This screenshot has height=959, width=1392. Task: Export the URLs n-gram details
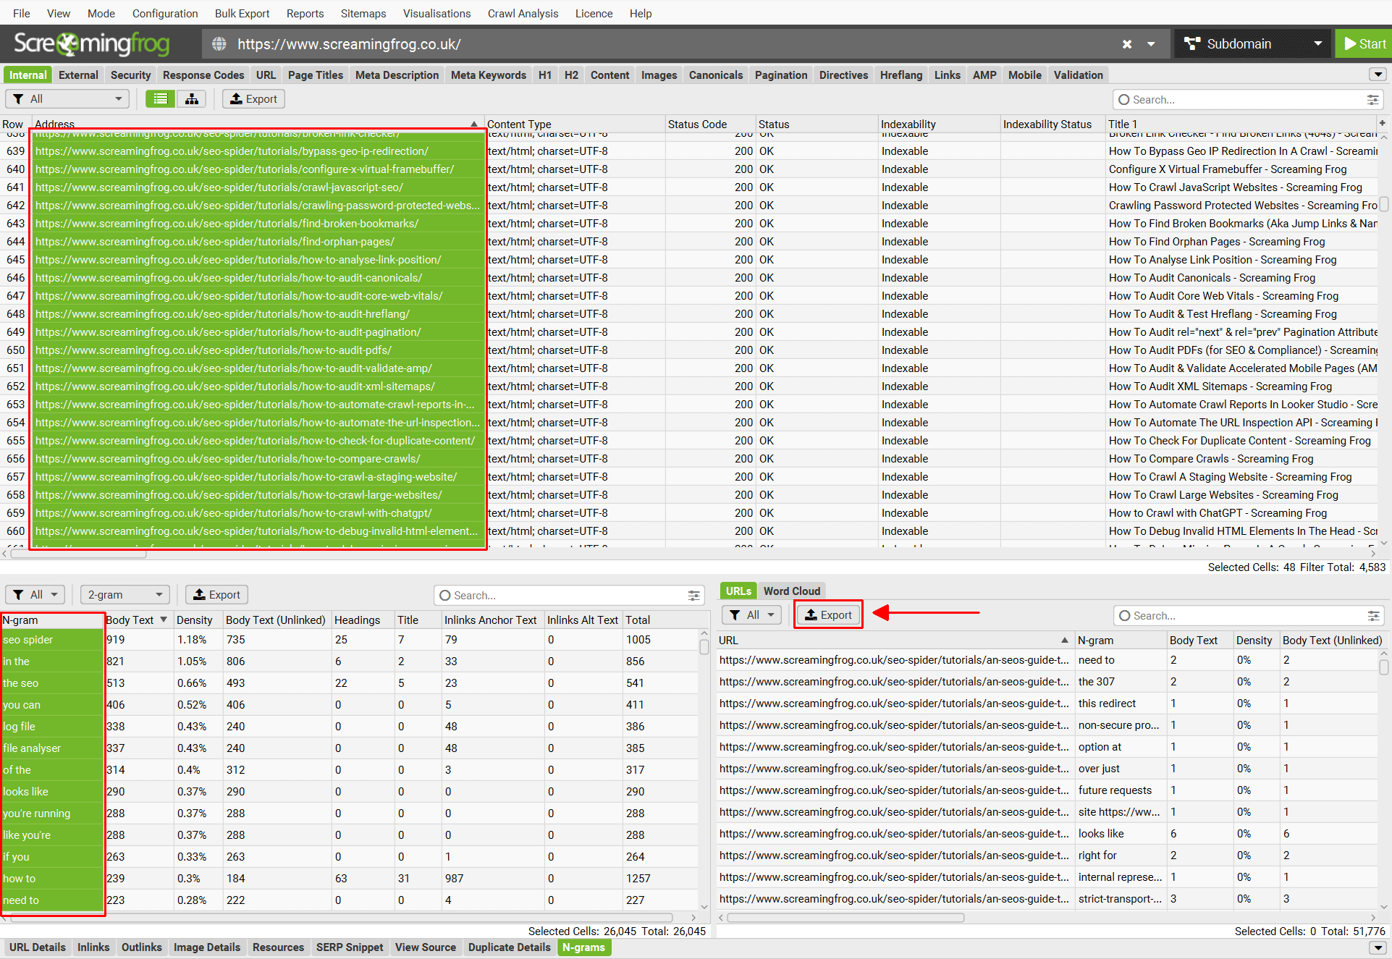[x=828, y=615]
